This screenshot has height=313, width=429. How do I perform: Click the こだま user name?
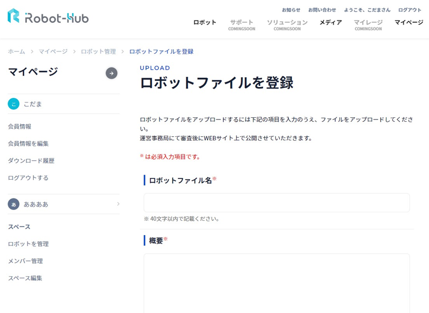tap(33, 104)
